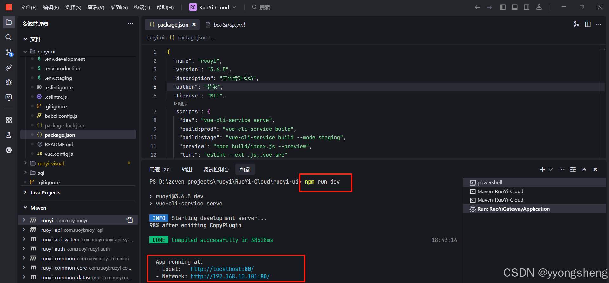This screenshot has height=283, width=609.
Task: Toggle the secondary sidebar layout icon
Action: [x=527, y=7]
